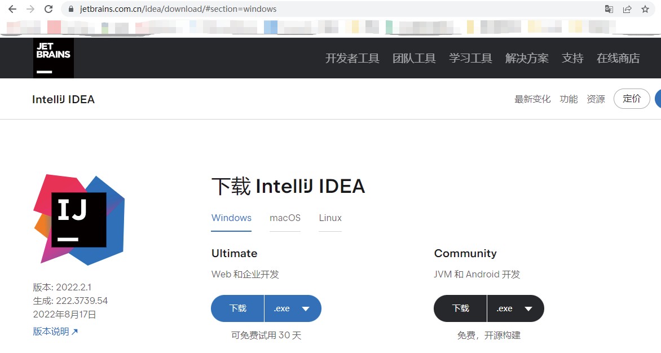661x353 pixels.
Task: Open the 资源 page link
Action: [596, 99]
